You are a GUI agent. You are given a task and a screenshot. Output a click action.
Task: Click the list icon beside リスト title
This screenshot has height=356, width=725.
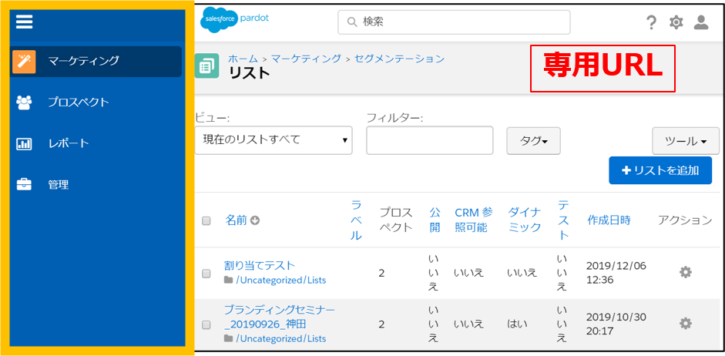(x=206, y=66)
